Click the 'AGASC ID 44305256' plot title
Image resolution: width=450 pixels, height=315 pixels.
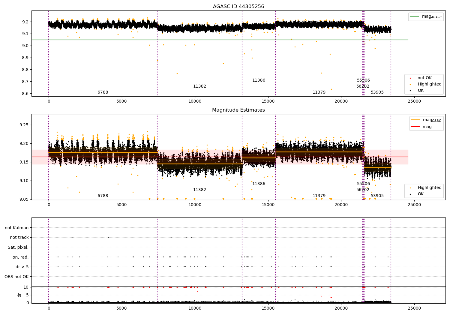[x=238, y=7]
